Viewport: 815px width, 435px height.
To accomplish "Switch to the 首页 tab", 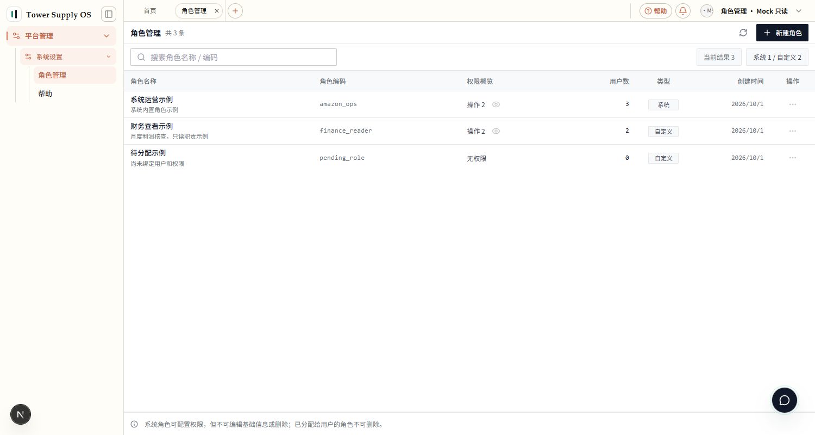I will coord(150,11).
